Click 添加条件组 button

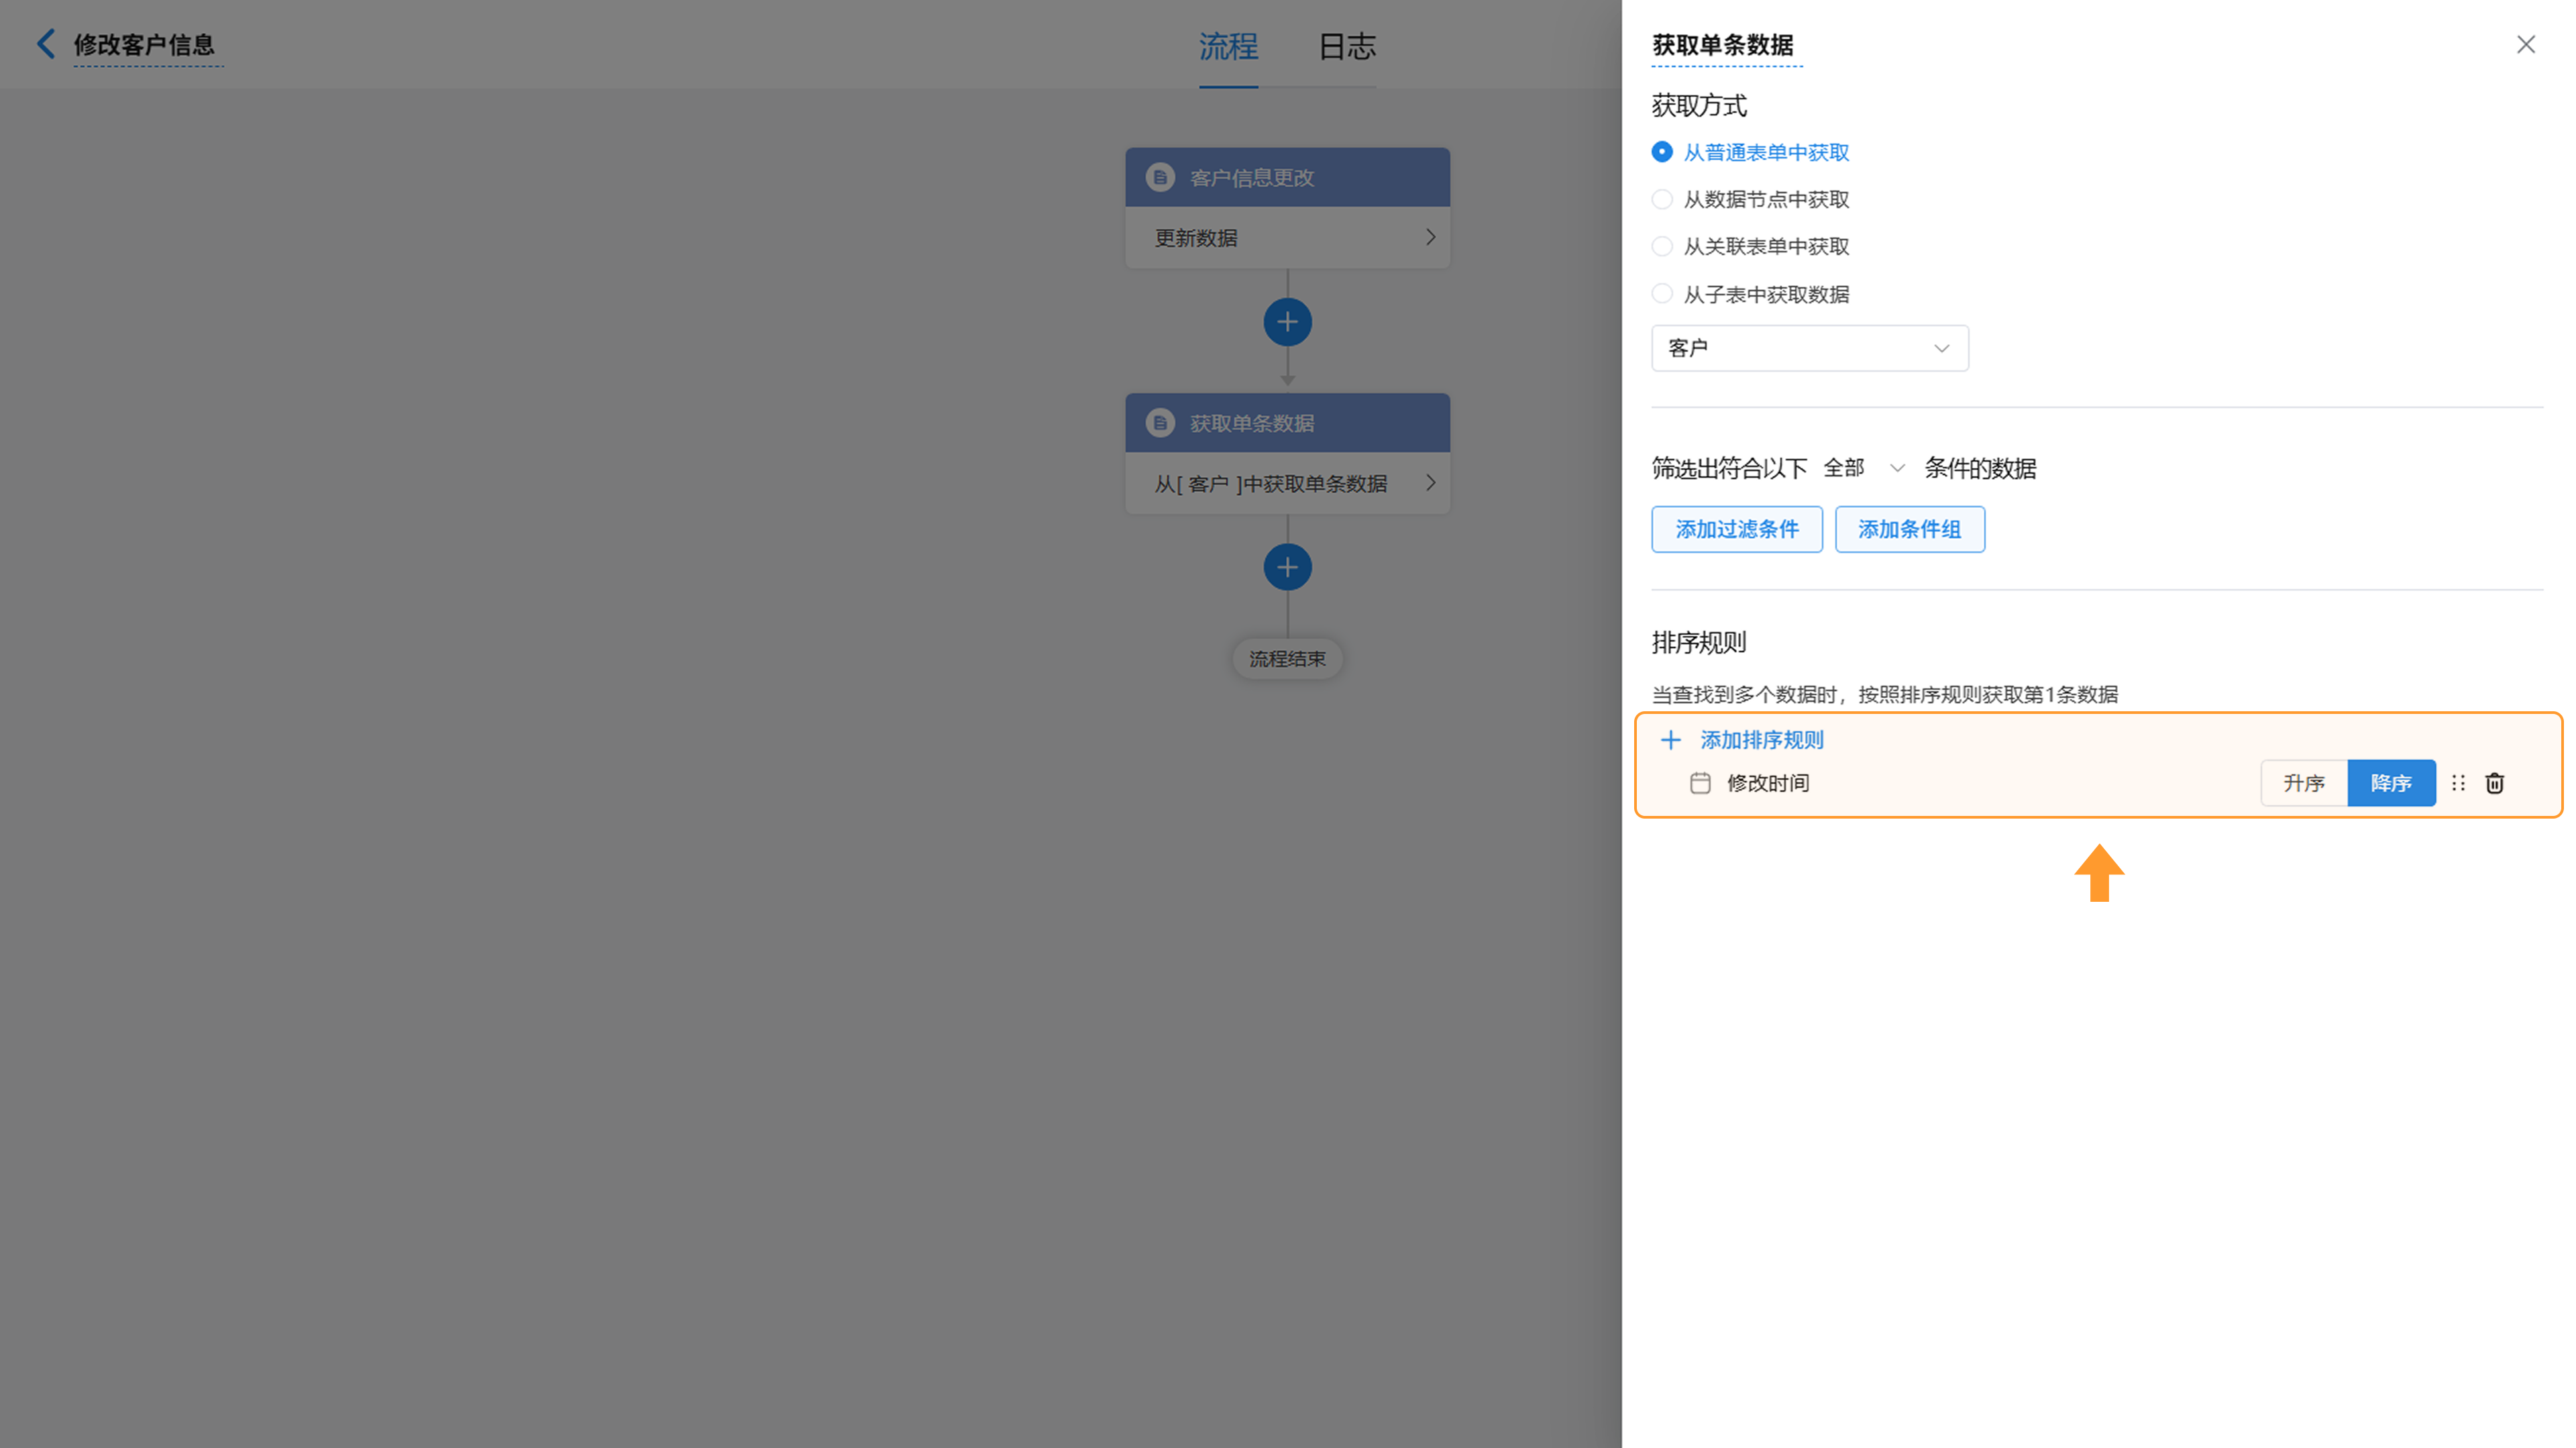[x=1909, y=529]
